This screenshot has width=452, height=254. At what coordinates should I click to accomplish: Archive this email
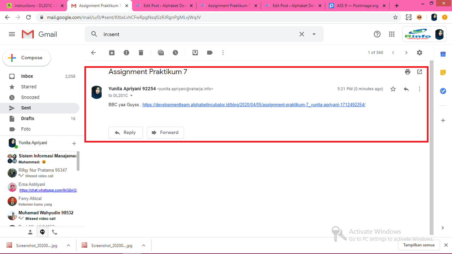point(112,53)
